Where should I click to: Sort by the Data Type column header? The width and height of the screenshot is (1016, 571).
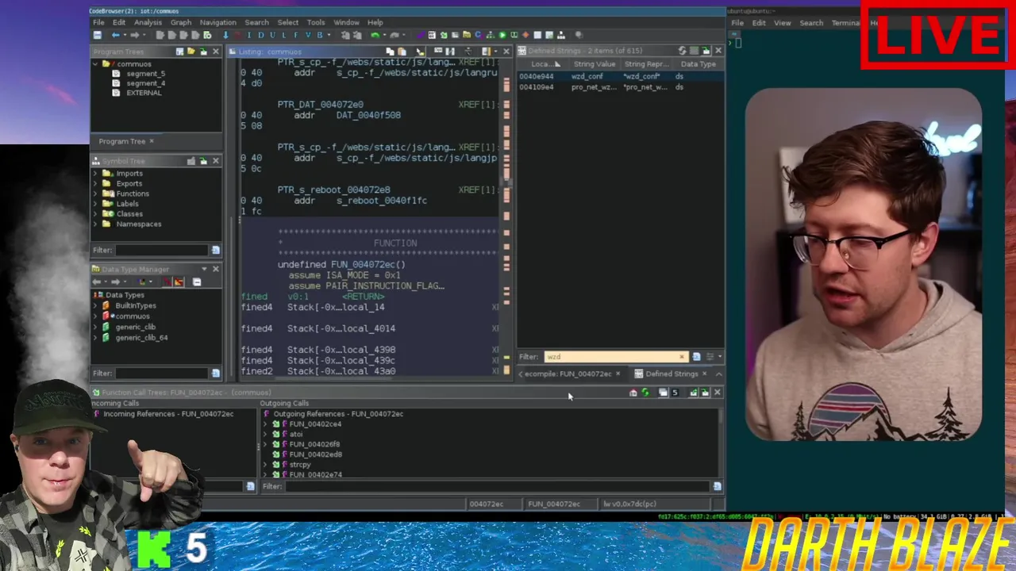(698, 63)
